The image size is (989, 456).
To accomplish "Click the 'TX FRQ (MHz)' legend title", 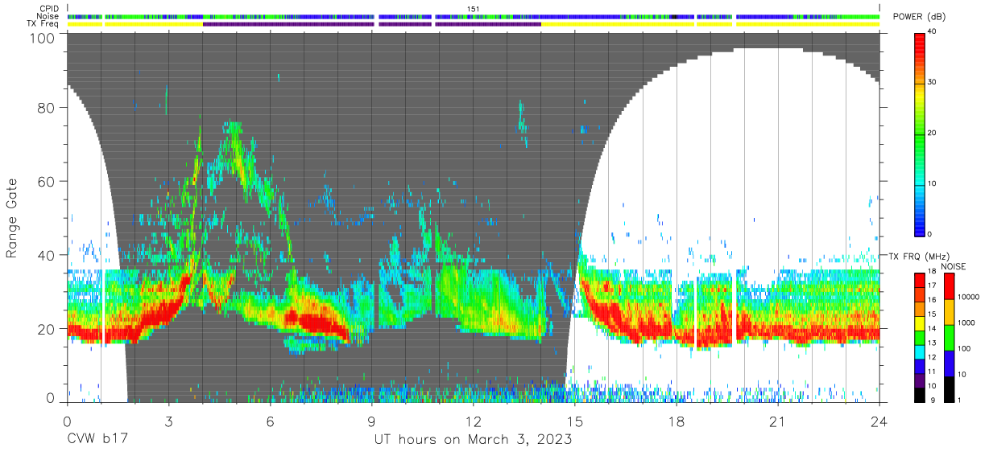I will [919, 257].
